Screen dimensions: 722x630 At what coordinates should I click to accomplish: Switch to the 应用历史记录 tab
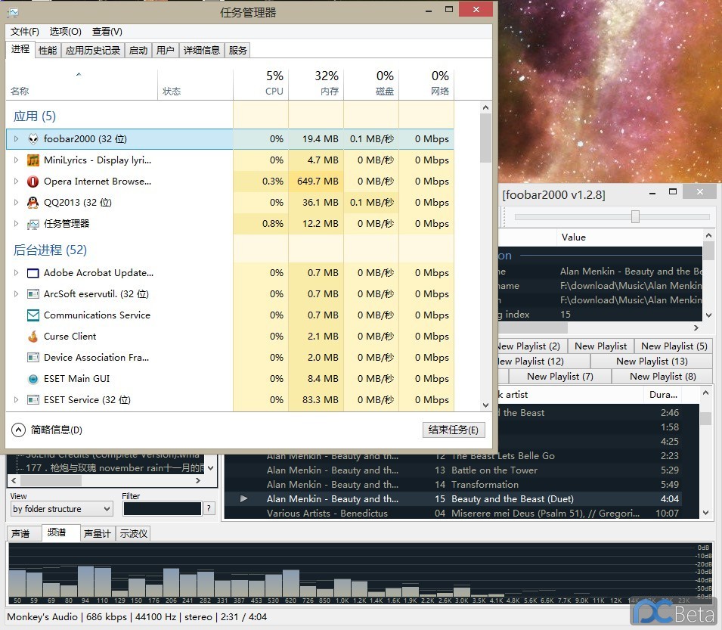pos(92,50)
